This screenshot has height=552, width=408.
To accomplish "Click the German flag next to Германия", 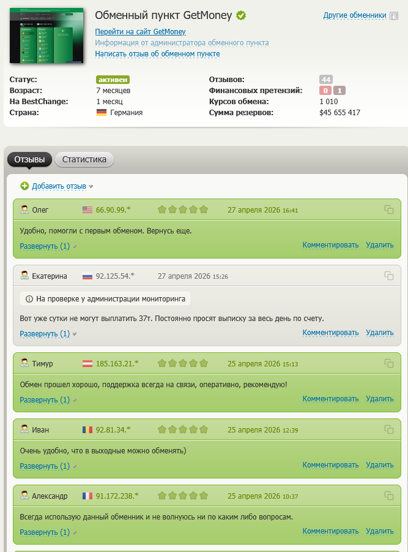I will pos(102,113).
